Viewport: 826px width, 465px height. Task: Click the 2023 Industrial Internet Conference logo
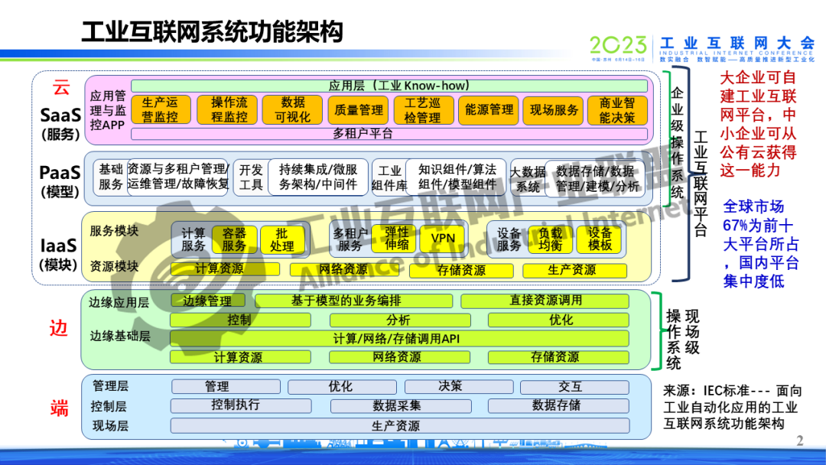(702, 47)
